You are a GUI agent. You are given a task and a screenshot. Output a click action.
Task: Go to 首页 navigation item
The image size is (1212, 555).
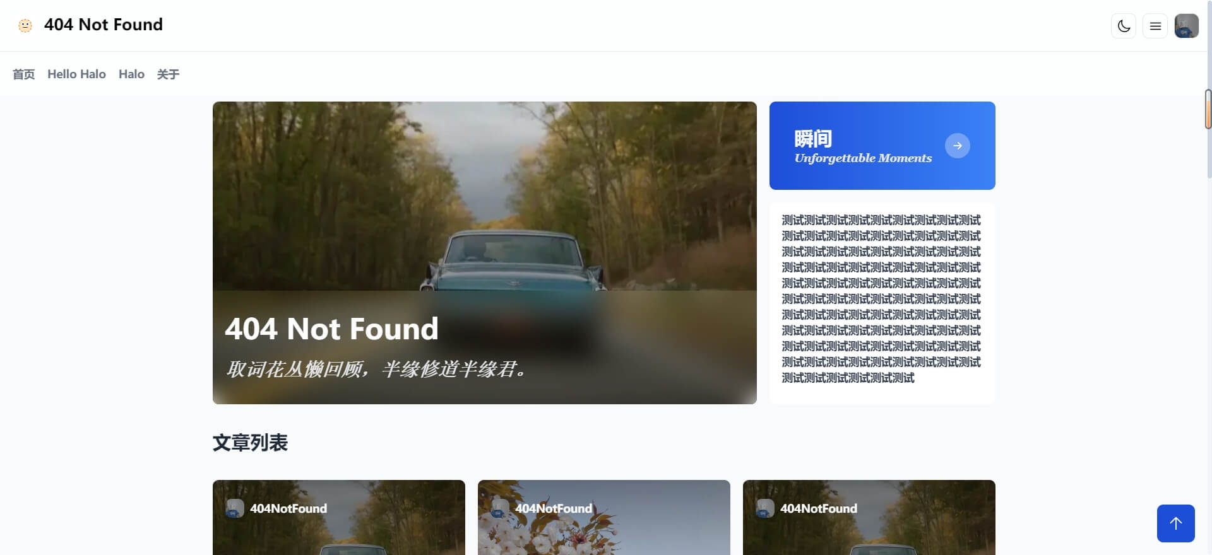[x=24, y=74]
